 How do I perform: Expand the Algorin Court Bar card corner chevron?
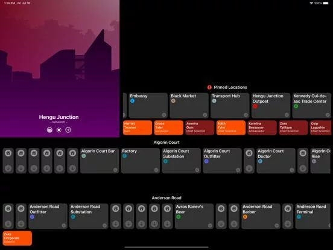tap(115, 170)
